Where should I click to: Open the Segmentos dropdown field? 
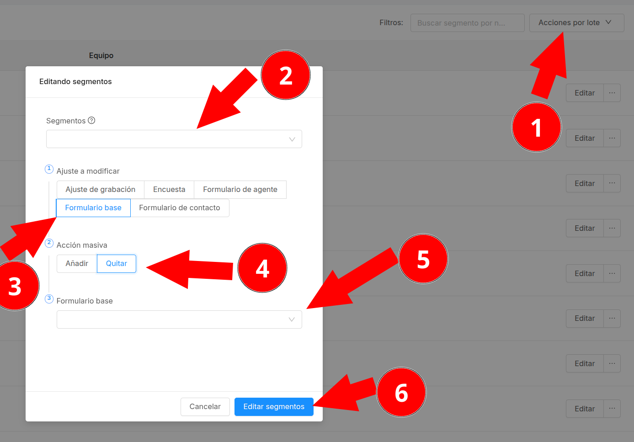pyautogui.click(x=174, y=139)
